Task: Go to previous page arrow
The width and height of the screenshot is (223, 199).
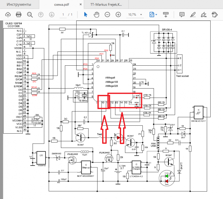Action: pos(41,15)
